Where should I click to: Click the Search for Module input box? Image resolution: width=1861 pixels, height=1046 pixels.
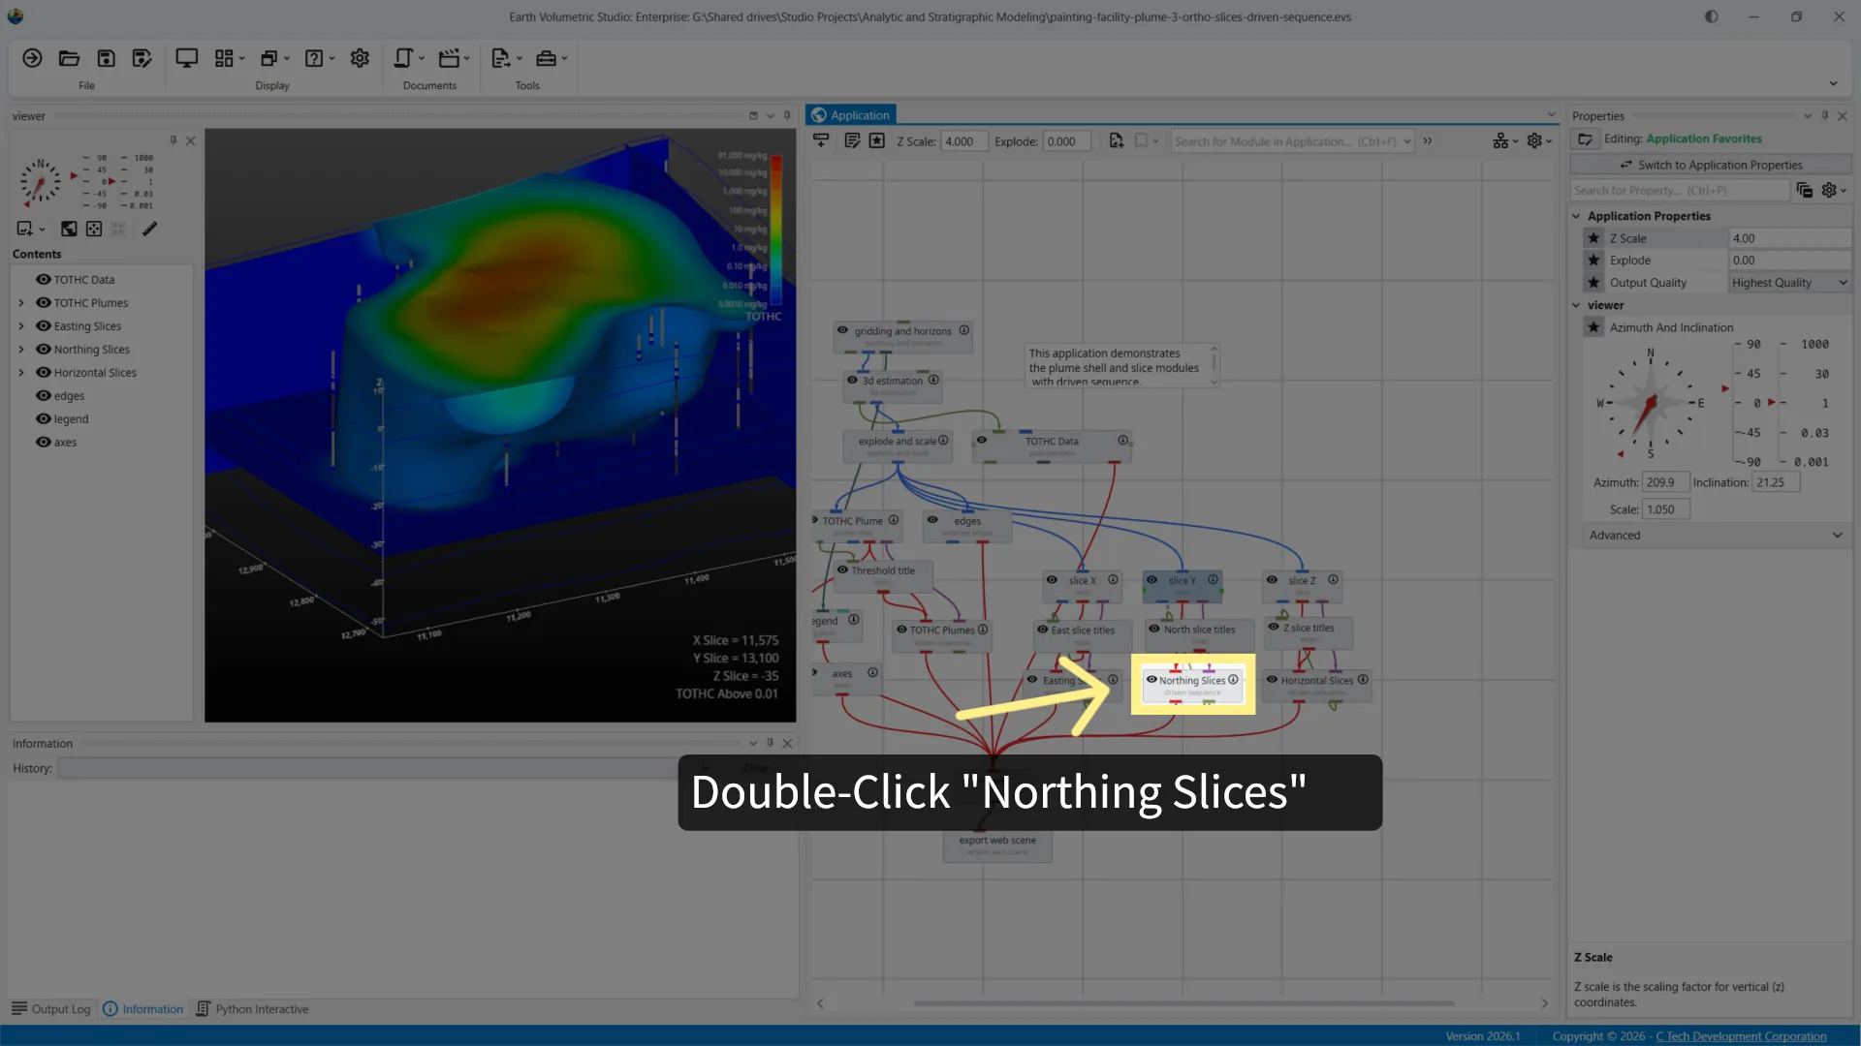click(1292, 141)
